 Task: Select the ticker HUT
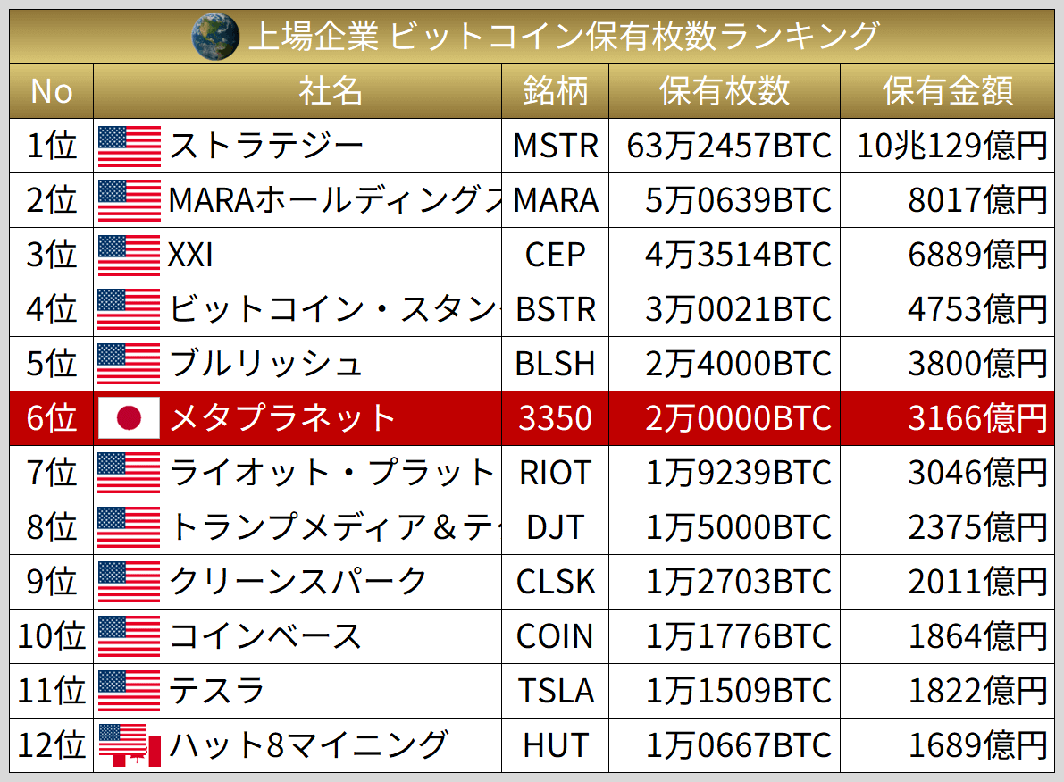(x=555, y=745)
